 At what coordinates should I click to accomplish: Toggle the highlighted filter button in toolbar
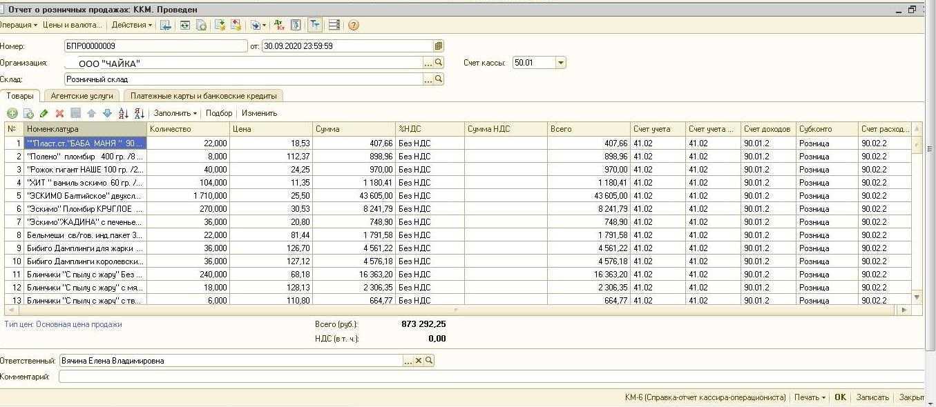click(x=314, y=26)
